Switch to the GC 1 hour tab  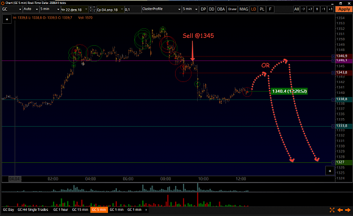point(60,210)
